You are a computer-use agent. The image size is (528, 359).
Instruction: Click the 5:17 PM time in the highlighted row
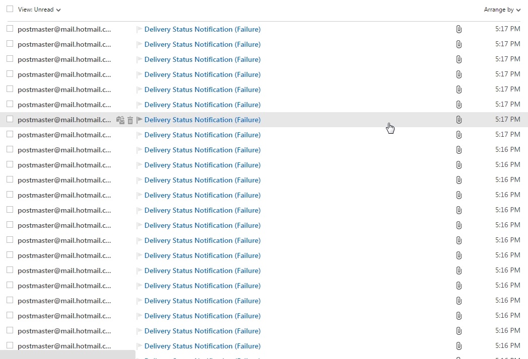tap(507, 119)
